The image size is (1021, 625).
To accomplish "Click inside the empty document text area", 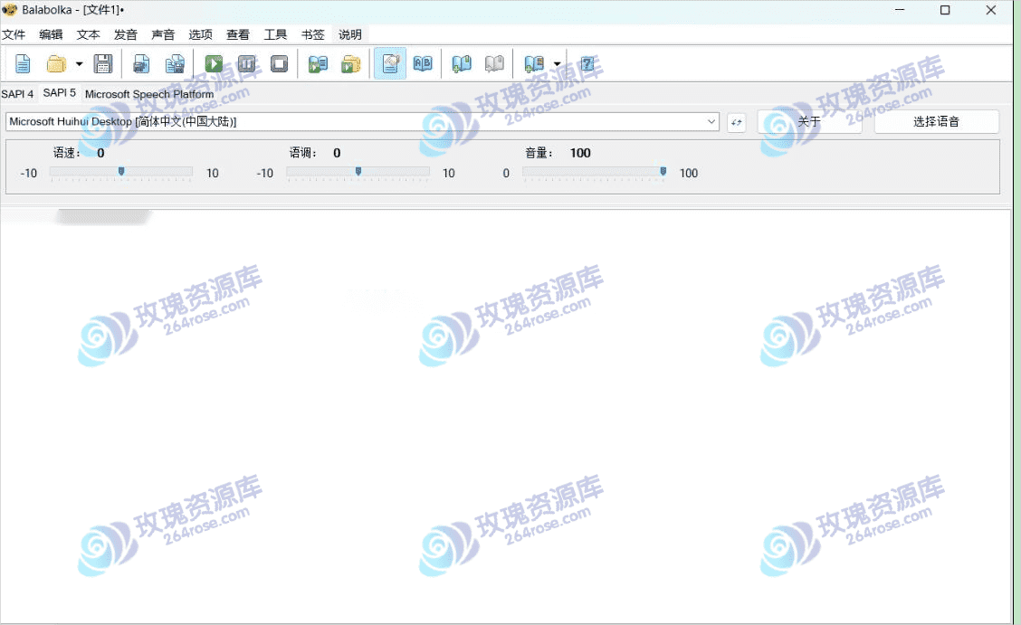I will [x=505, y=416].
